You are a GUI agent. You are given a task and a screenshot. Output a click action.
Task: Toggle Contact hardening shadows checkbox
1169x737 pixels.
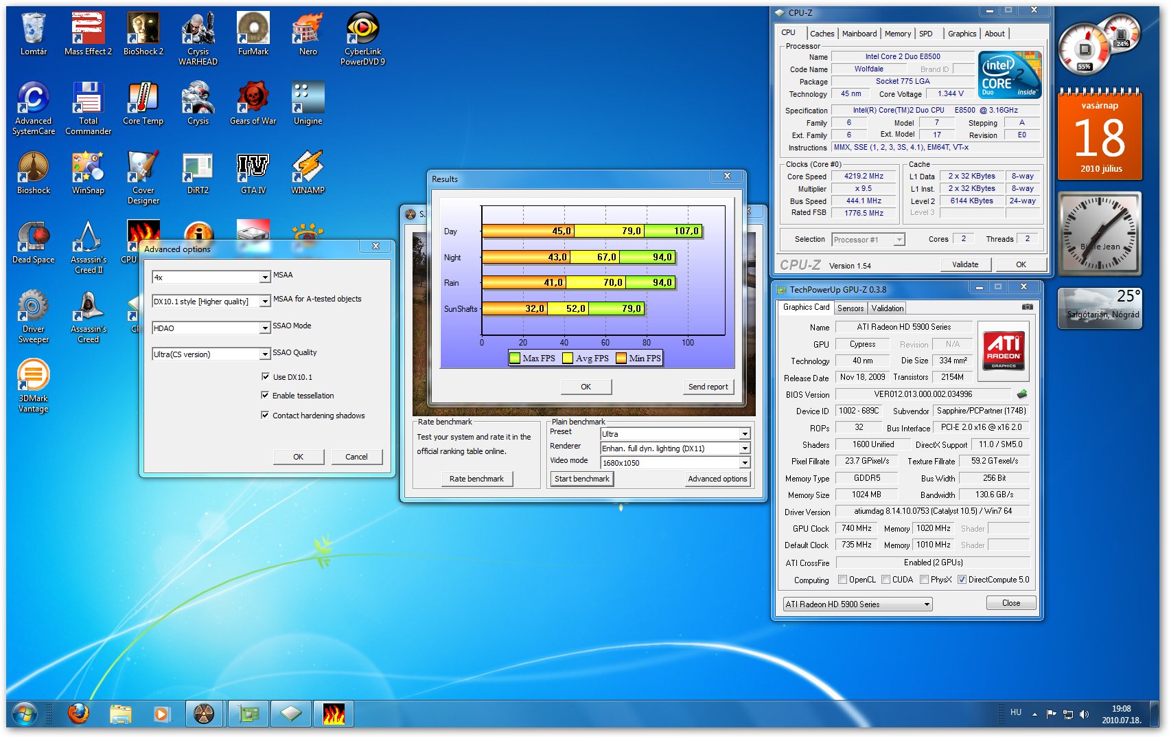click(265, 415)
